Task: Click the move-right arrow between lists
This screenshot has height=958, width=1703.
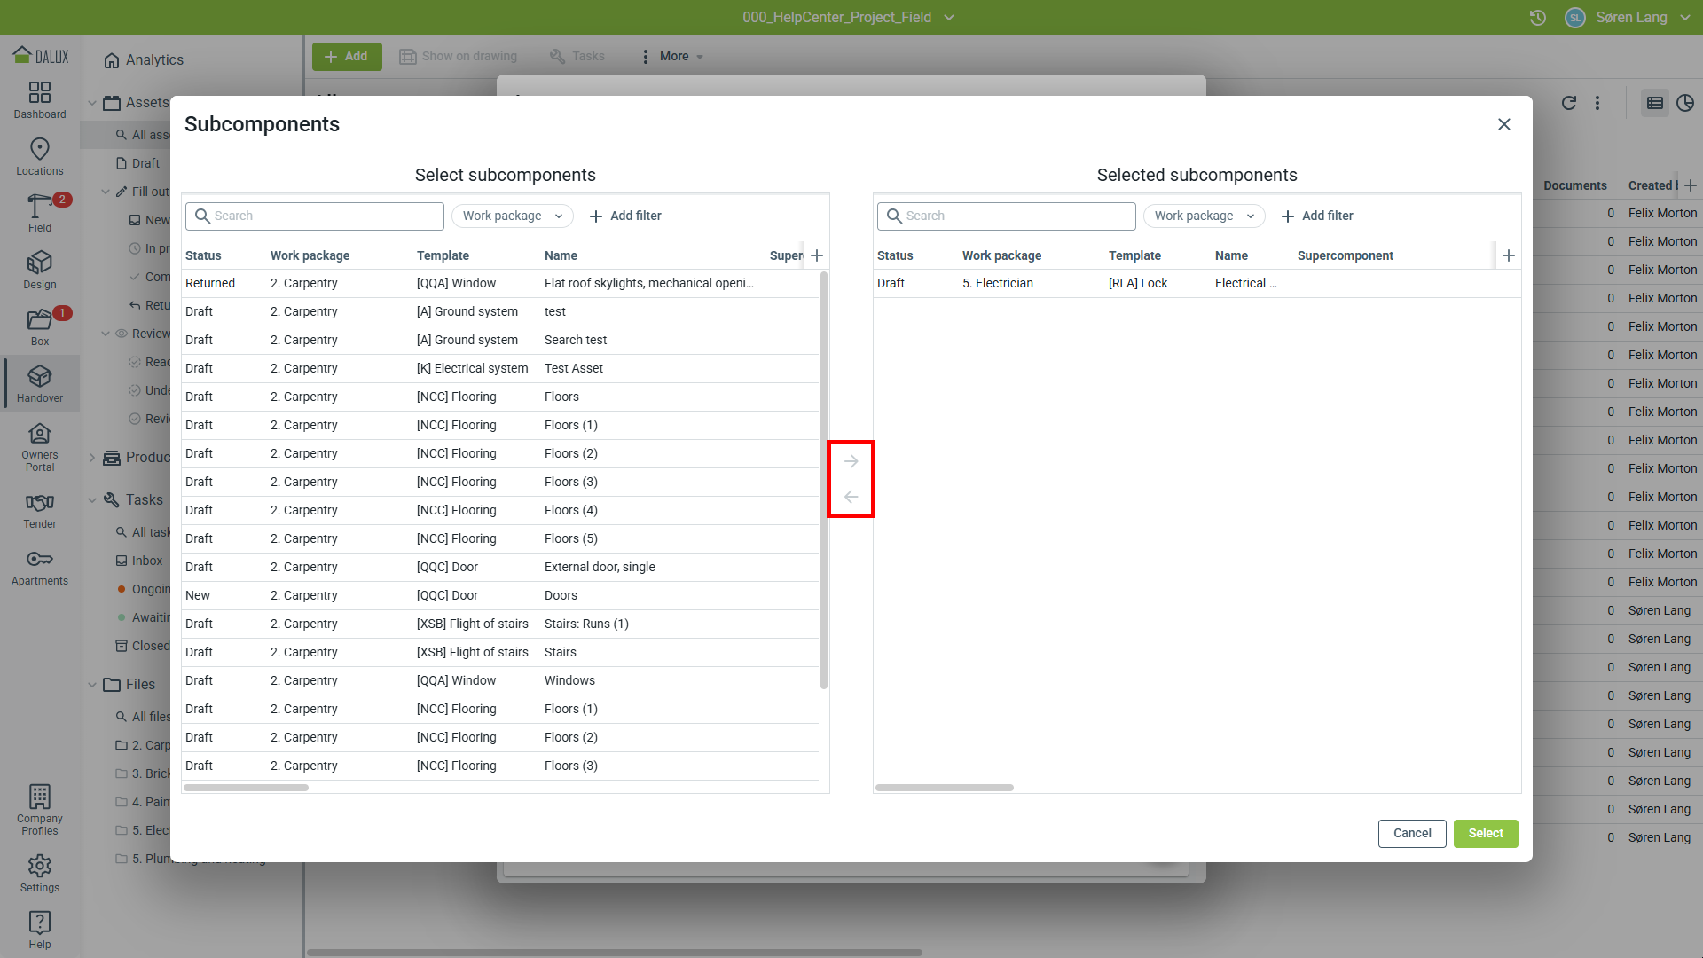Action: point(851,461)
